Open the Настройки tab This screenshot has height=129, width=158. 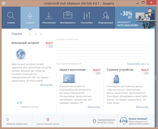[87, 18]
